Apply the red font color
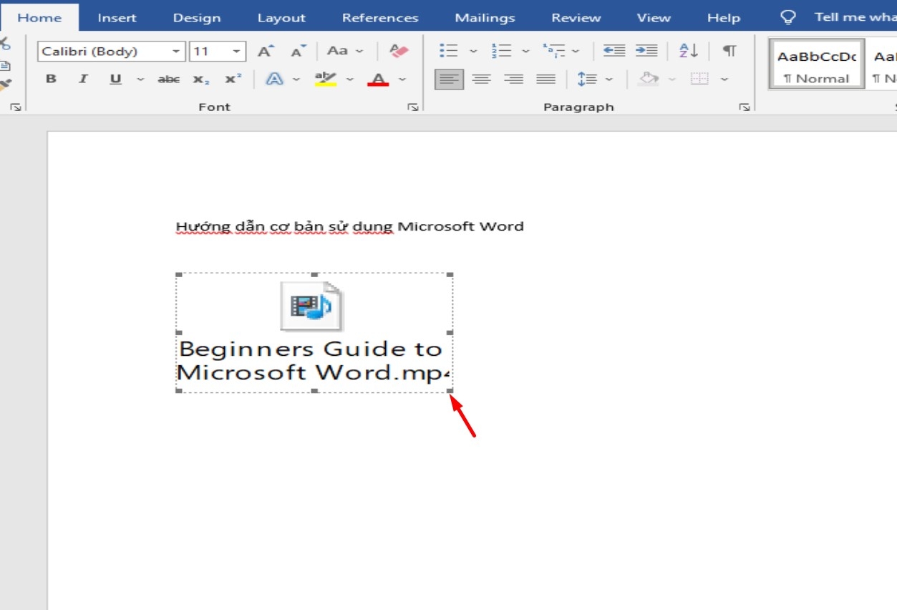This screenshot has width=897, height=610. coord(378,79)
